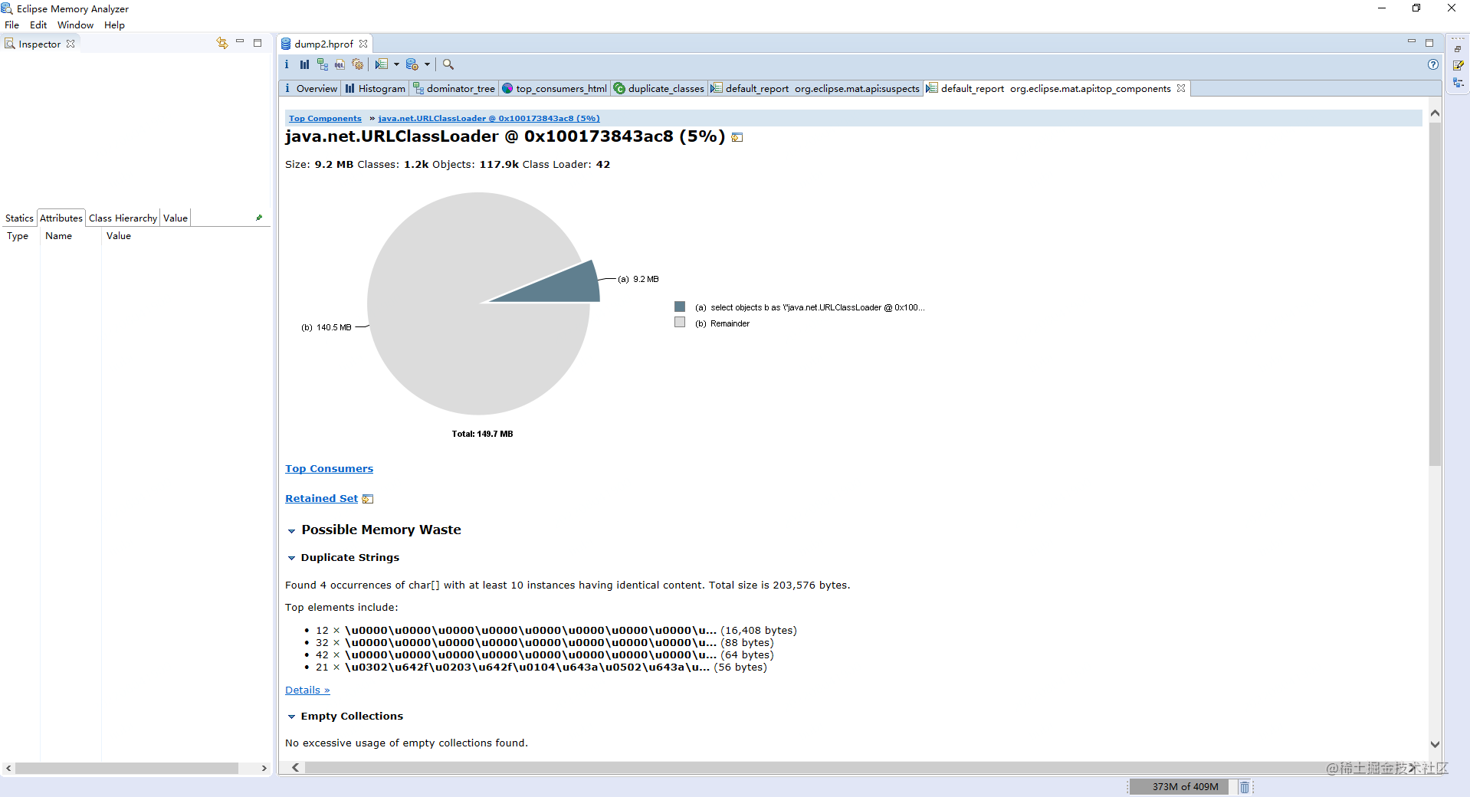Open Dominator Tree from the toolbar icon
The image size is (1470, 797).
[x=322, y=64]
